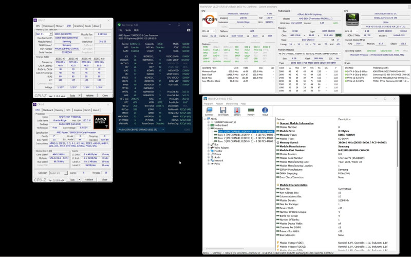Viewport: 411px width, 257px height.
Task: Click the Network icon in the HWiNFO tree
Action: [x=212, y=160]
